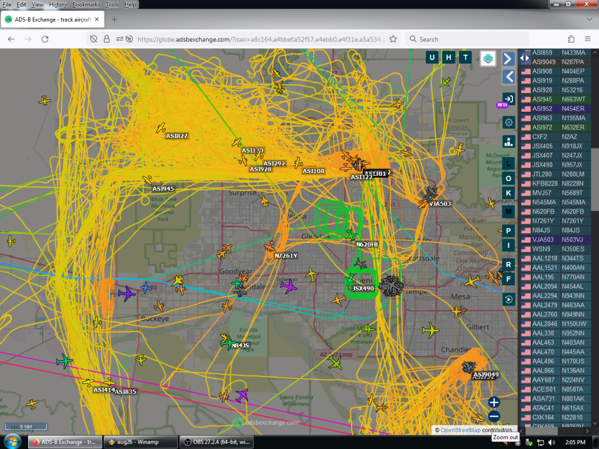Click the taskbar clock 2:05 PM
Image resolution: width=599 pixels, height=449 pixels.
[x=576, y=443]
